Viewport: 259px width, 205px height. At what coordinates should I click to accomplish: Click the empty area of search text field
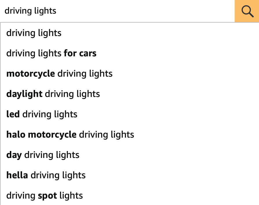145,11
